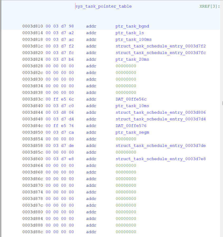Select address 0003d860
Viewport: 223px width, 237px height.
(33, 159)
